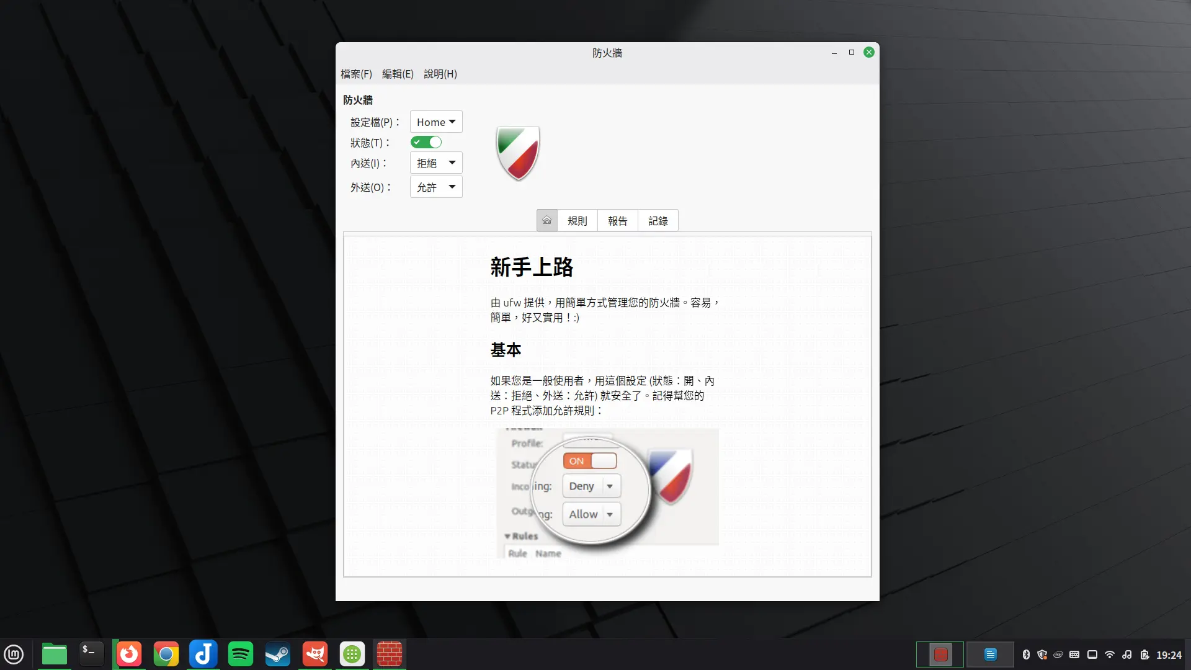Screen dimensions: 1191x670
Task: Open the 設定檔 Home profile dropdown
Action: pyautogui.click(x=435, y=122)
